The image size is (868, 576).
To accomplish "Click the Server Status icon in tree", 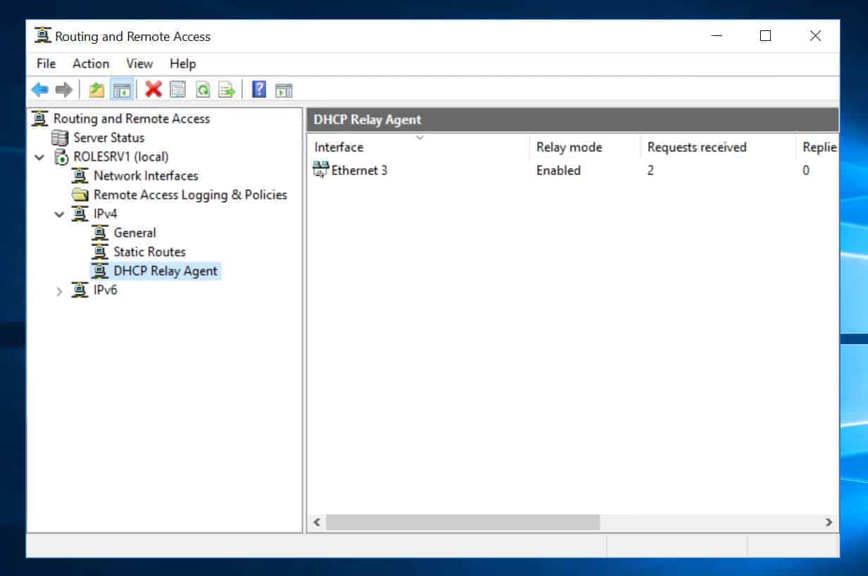I will click(x=61, y=137).
